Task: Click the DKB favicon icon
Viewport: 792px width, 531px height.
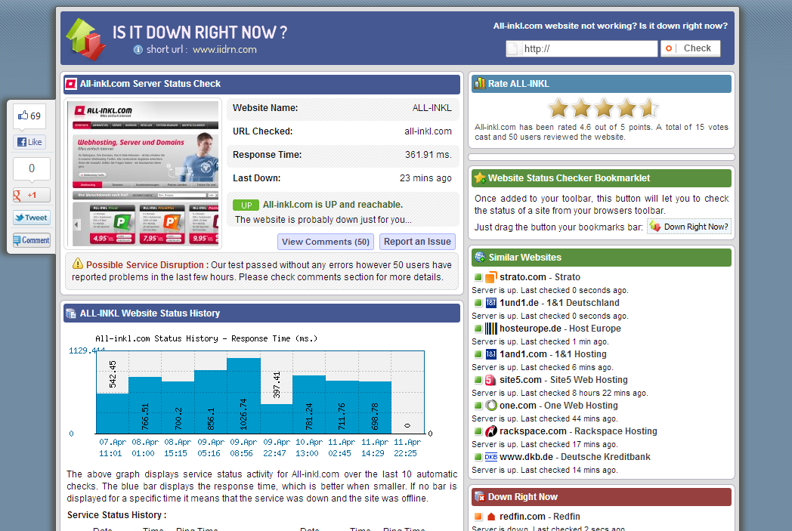Action: click(490, 457)
